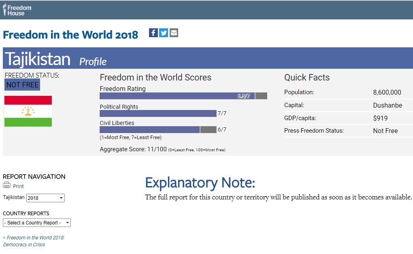413x254 pixels.
Task: Click the Tajikistan heading in the banner
Action: point(38,59)
